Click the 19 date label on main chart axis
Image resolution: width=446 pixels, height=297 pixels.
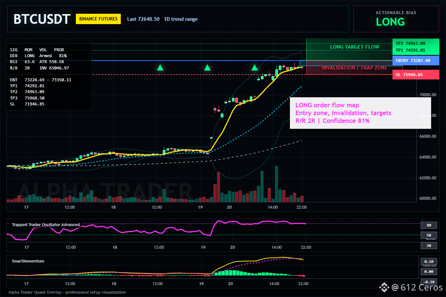(200, 207)
